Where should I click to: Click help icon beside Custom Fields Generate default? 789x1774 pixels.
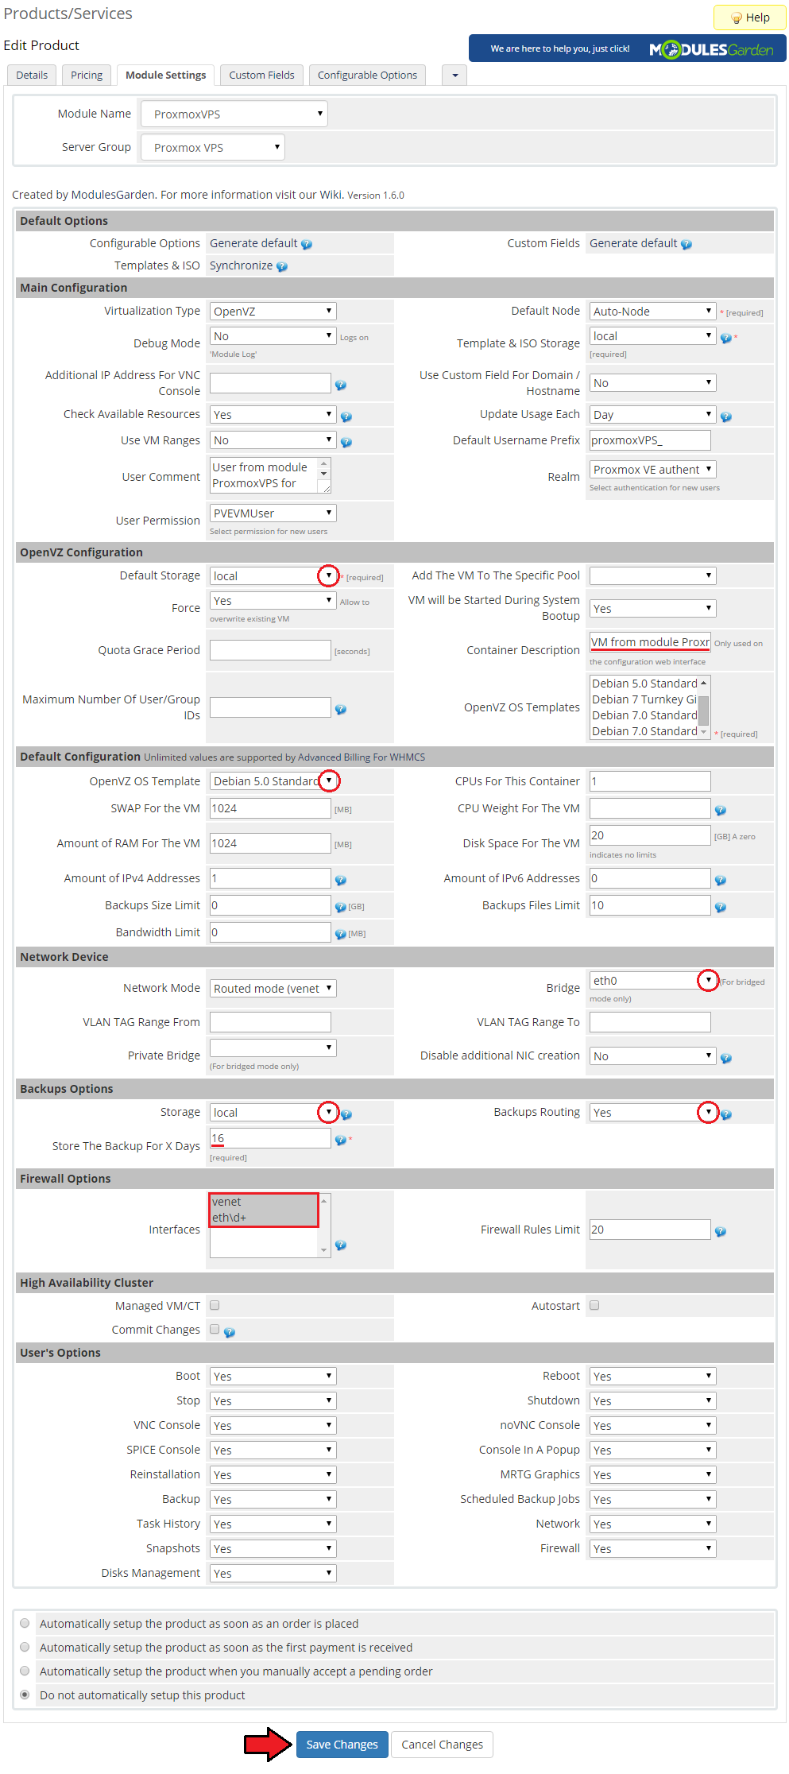[687, 245]
